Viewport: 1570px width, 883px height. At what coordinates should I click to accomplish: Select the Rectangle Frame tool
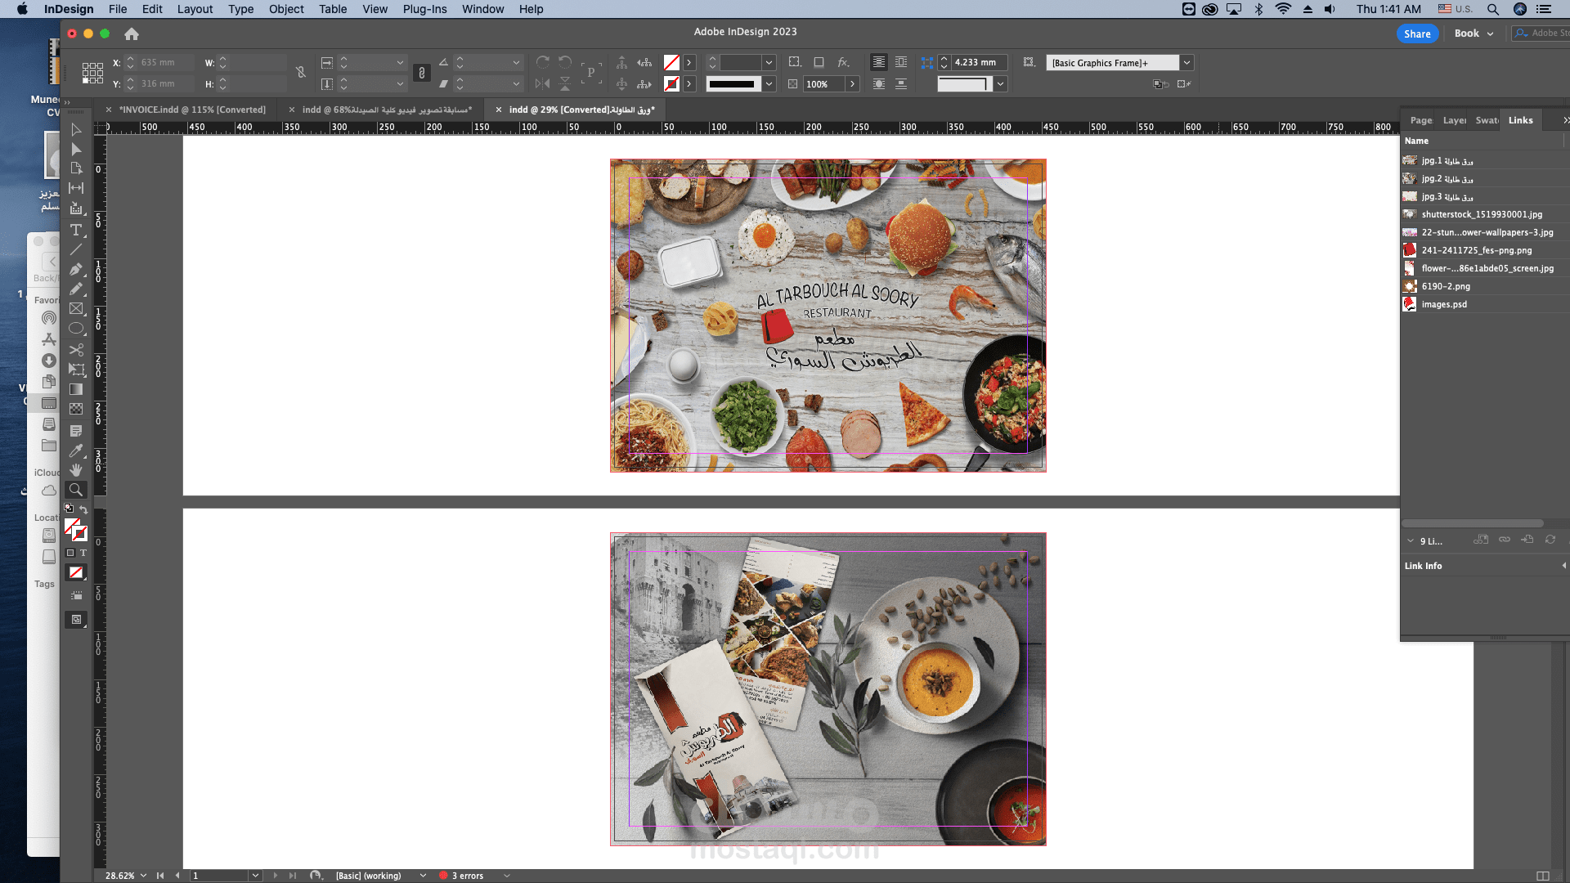(76, 309)
